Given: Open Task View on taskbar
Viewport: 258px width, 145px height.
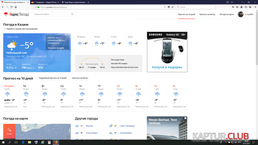Looking at the screenshot, I should tap(16, 142).
